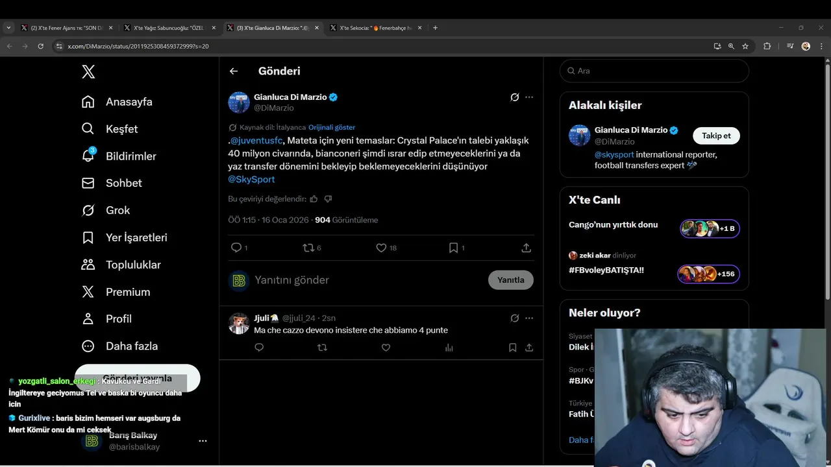The image size is (831, 467).
Task: Open more options on Di Marzio's post
Action: click(529, 97)
